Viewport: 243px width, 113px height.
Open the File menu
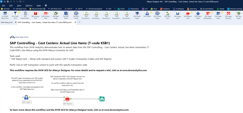pyautogui.click(x=4, y=6)
